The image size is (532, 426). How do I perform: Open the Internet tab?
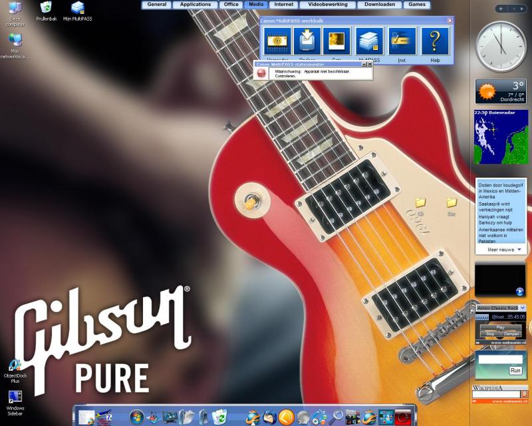coord(284,5)
